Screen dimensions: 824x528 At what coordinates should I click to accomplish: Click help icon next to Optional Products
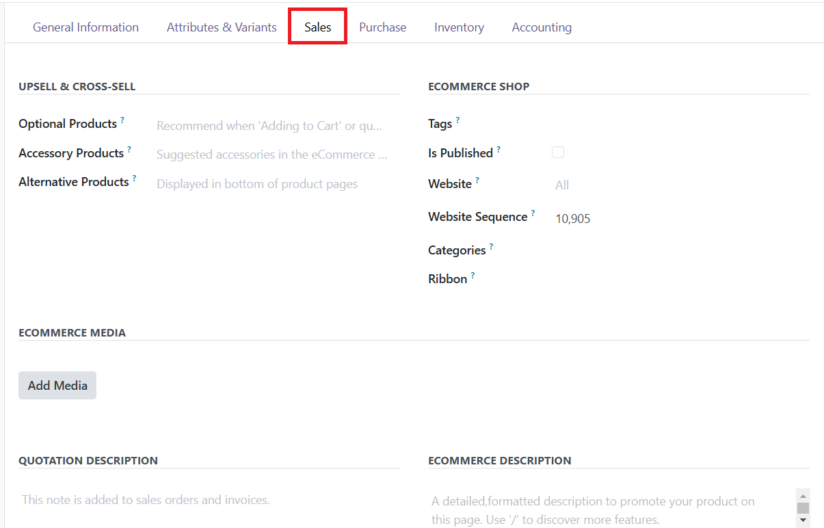(x=122, y=120)
